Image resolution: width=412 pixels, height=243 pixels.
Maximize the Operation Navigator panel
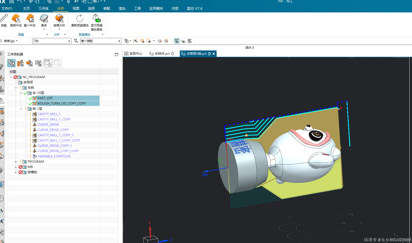(117, 54)
